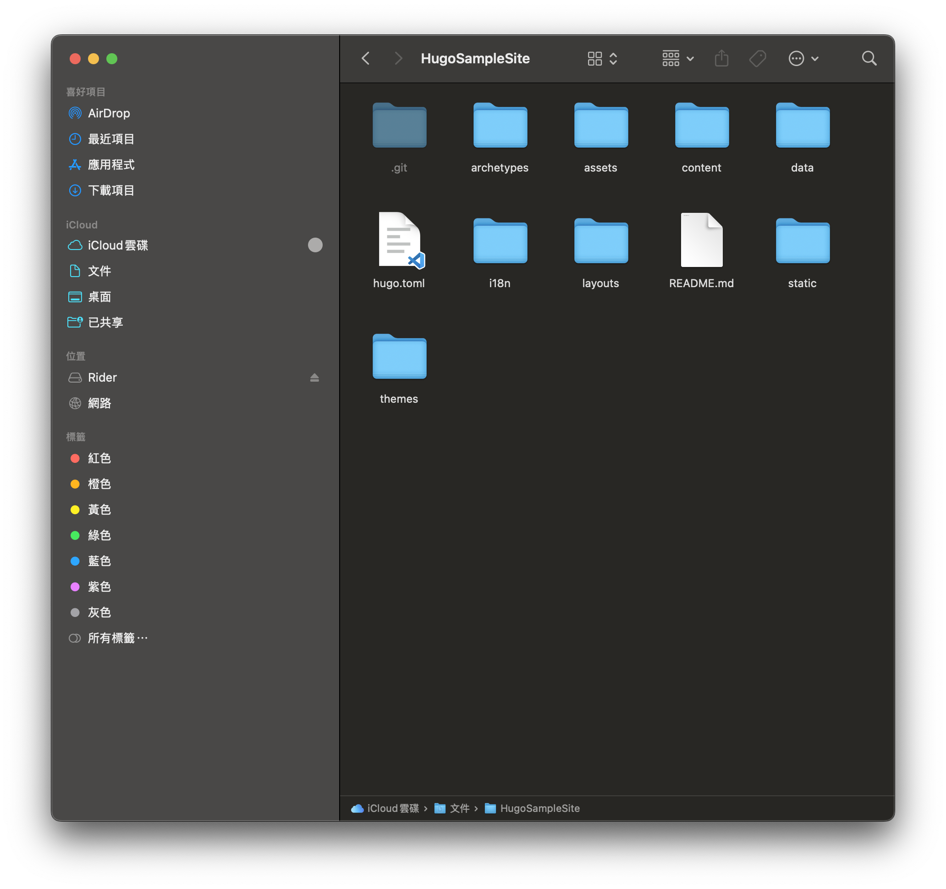
Task: Select the static folder icon
Action: [803, 241]
